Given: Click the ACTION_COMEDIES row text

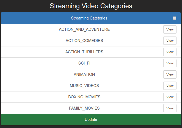Looking at the screenshot, I should [84, 41].
